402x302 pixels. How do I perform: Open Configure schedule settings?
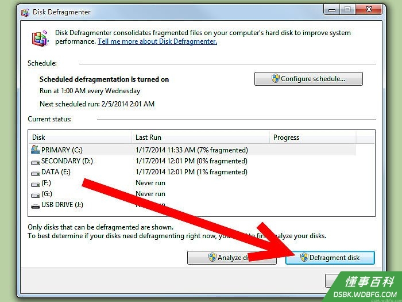tap(308, 79)
